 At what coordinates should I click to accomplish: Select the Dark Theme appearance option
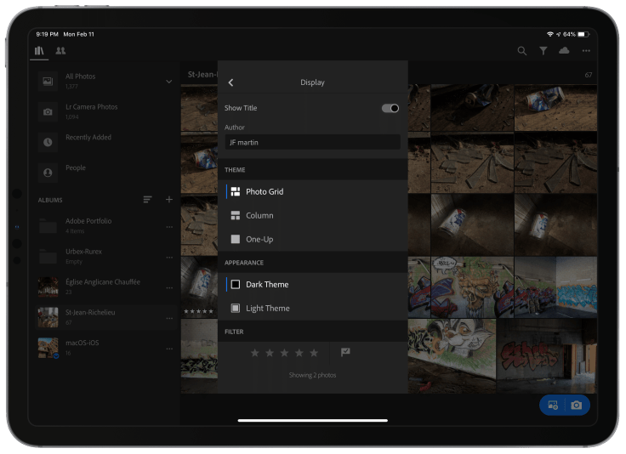tap(267, 285)
